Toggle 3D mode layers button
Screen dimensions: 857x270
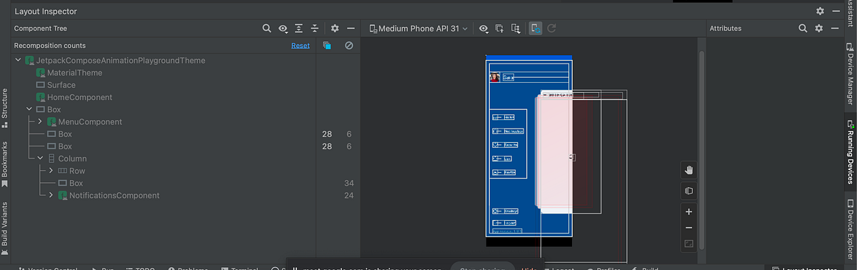pyautogui.click(x=688, y=191)
